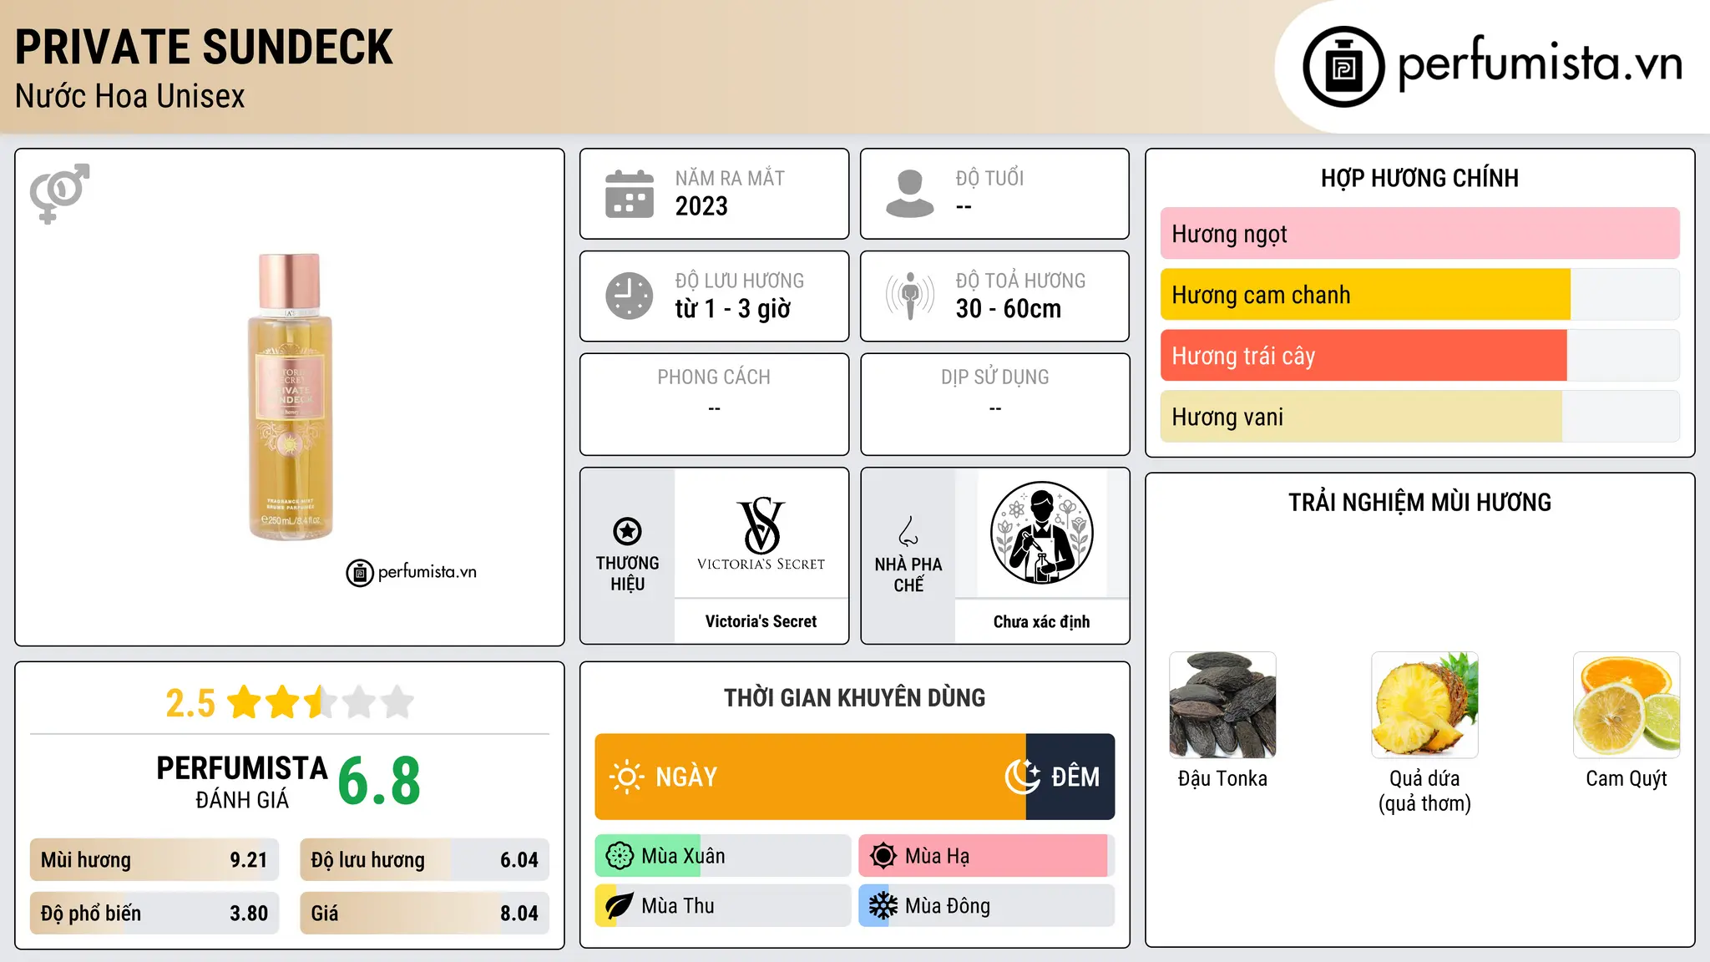
Task: Click the 30 - 60cm projection value
Action: pyautogui.click(x=1009, y=309)
